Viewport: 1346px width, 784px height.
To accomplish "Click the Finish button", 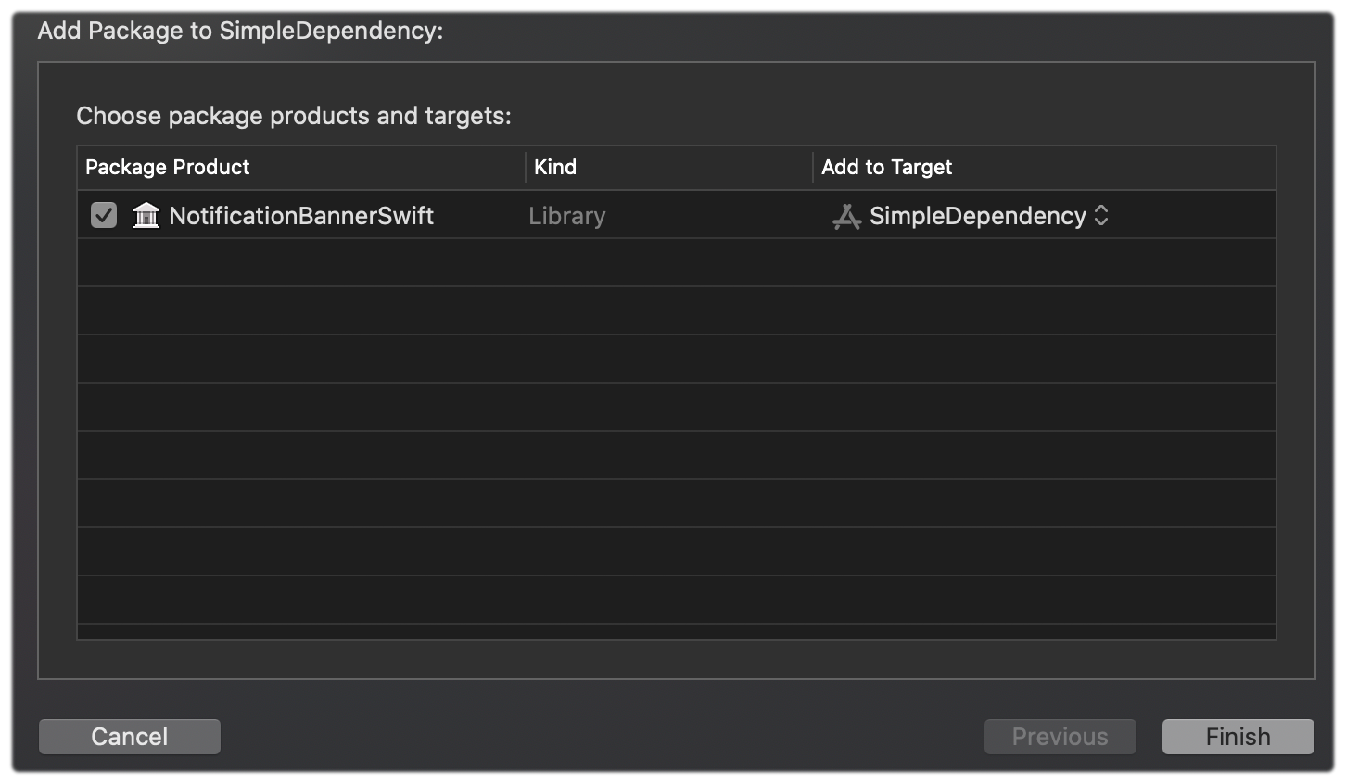I will coord(1238,737).
